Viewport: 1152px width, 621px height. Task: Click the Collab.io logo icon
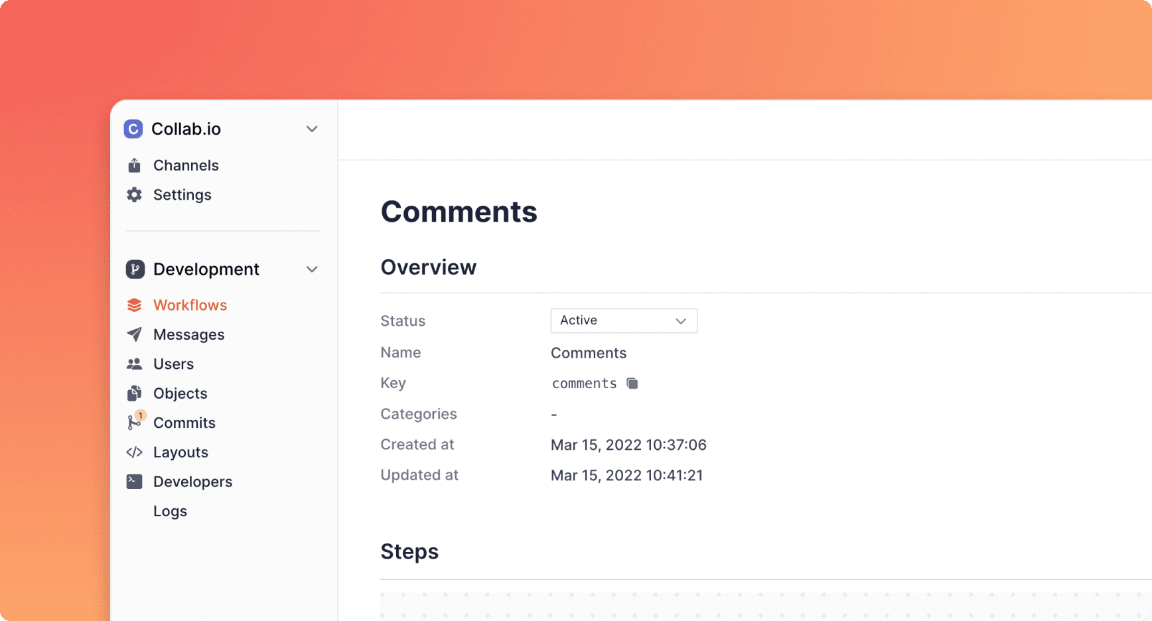133,129
